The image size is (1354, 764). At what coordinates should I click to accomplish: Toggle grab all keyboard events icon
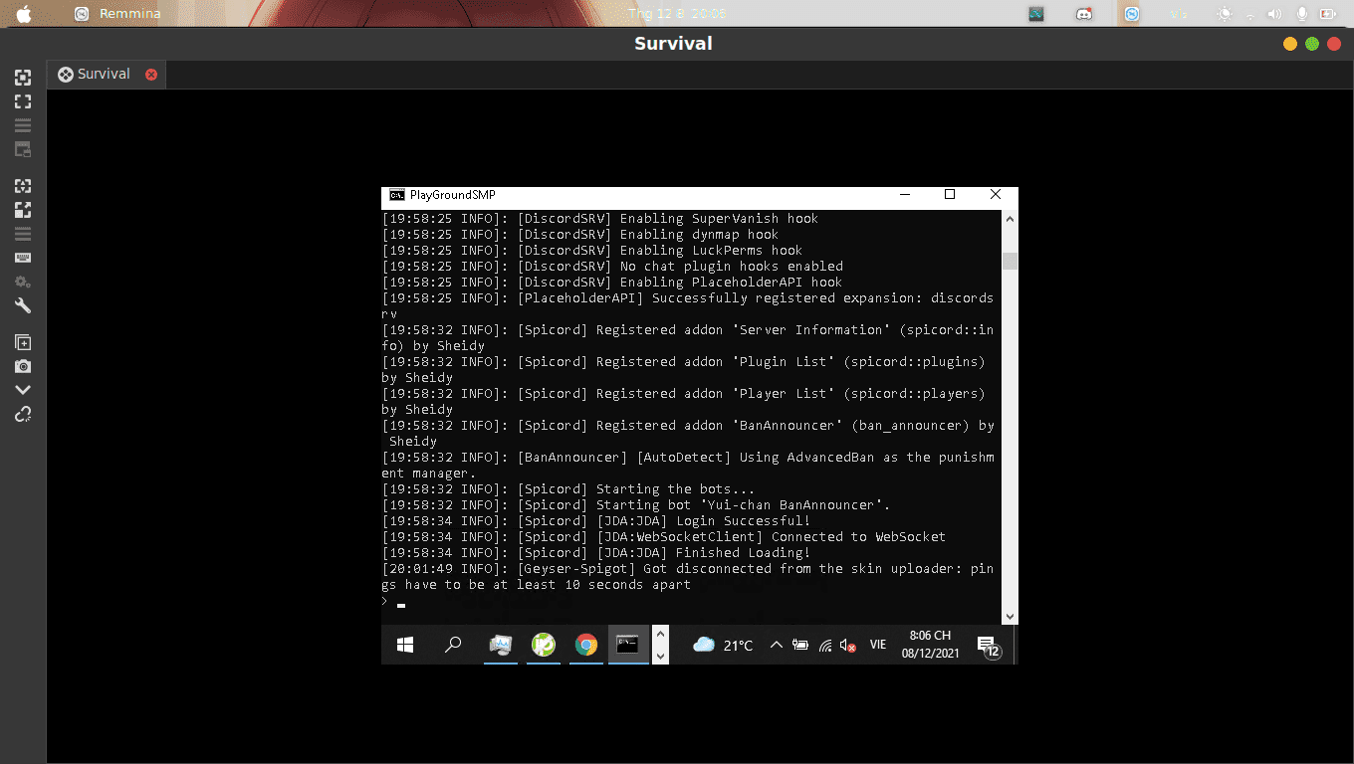22,258
